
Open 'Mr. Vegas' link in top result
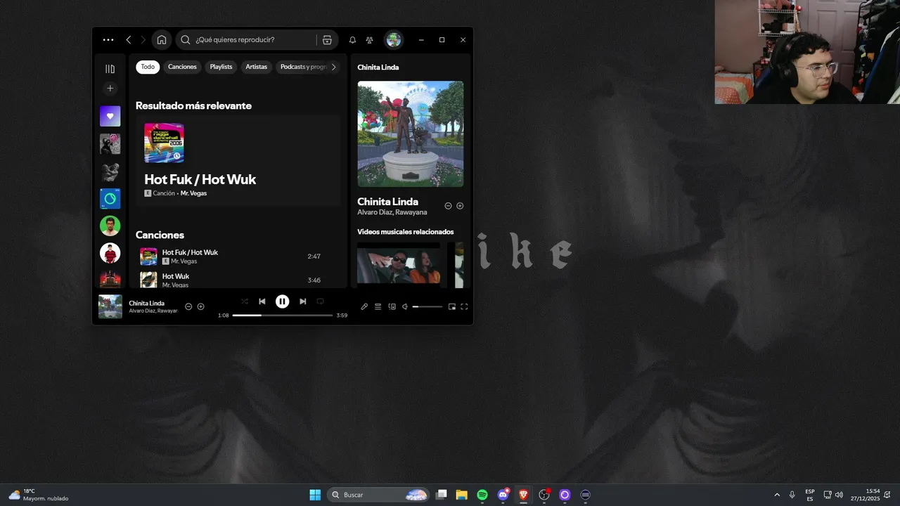[x=193, y=193]
